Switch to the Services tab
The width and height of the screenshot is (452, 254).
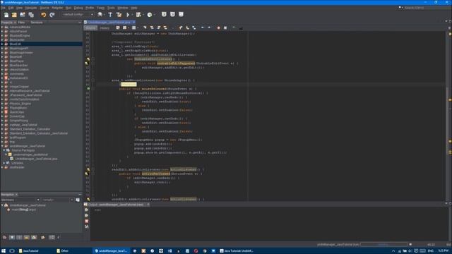37,22
